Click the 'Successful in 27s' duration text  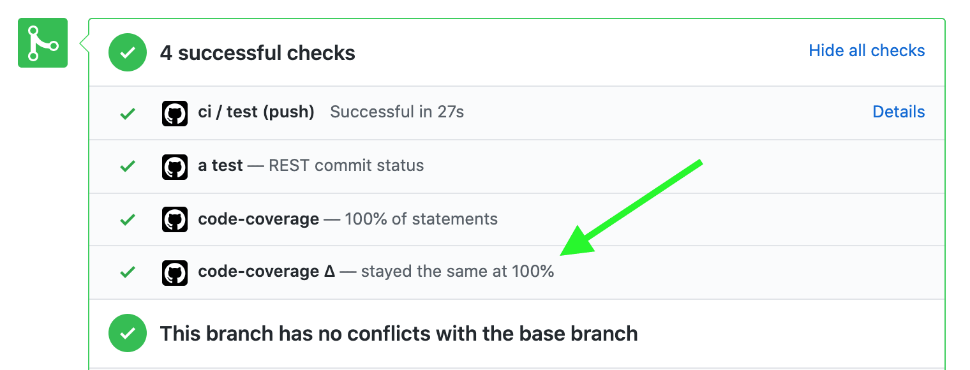[x=396, y=111]
